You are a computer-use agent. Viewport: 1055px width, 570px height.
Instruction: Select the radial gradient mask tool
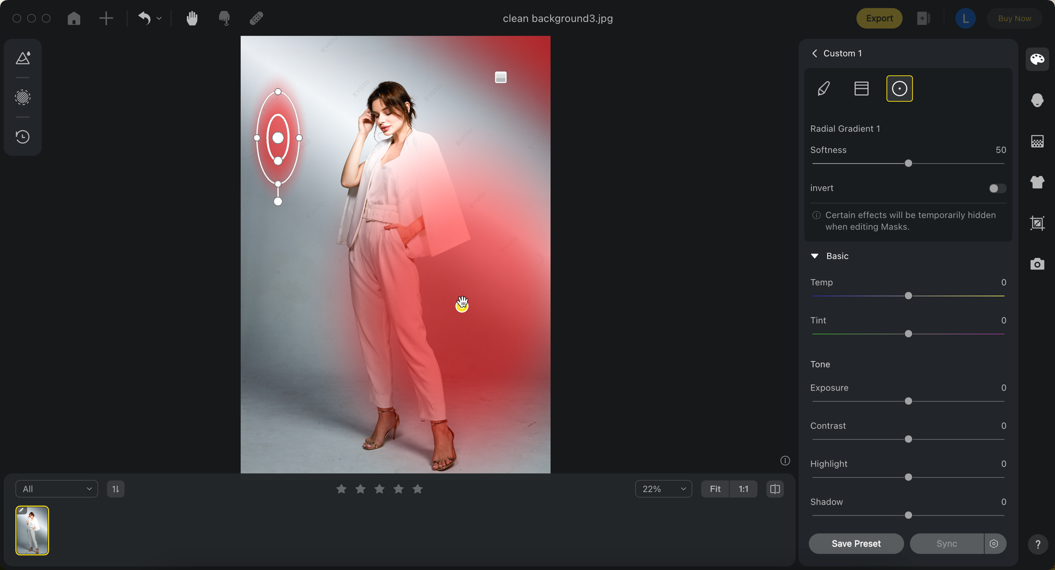pyautogui.click(x=899, y=88)
